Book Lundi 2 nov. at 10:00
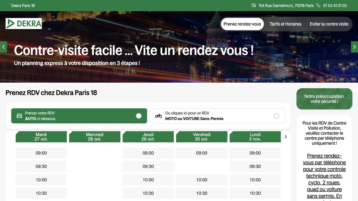This screenshot has height=201, width=358. pyautogui.click(x=255, y=180)
